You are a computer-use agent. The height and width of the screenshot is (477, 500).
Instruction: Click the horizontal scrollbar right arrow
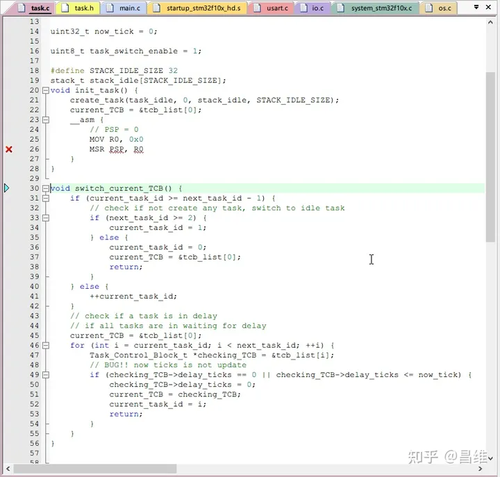pyautogui.click(x=481, y=469)
